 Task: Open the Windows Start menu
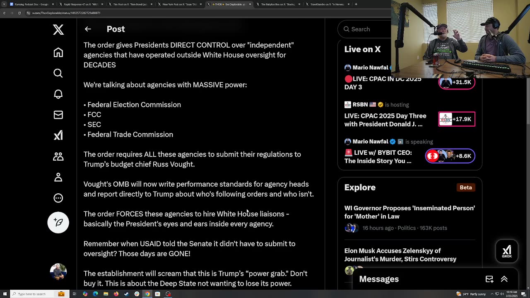click(x=5, y=294)
